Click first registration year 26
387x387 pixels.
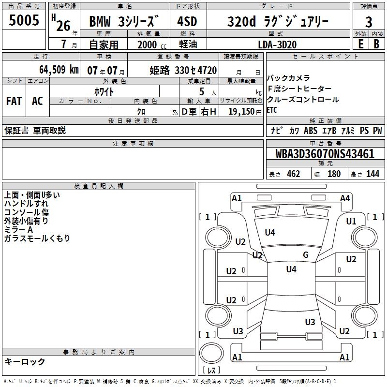pyautogui.click(x=63, y=26)
